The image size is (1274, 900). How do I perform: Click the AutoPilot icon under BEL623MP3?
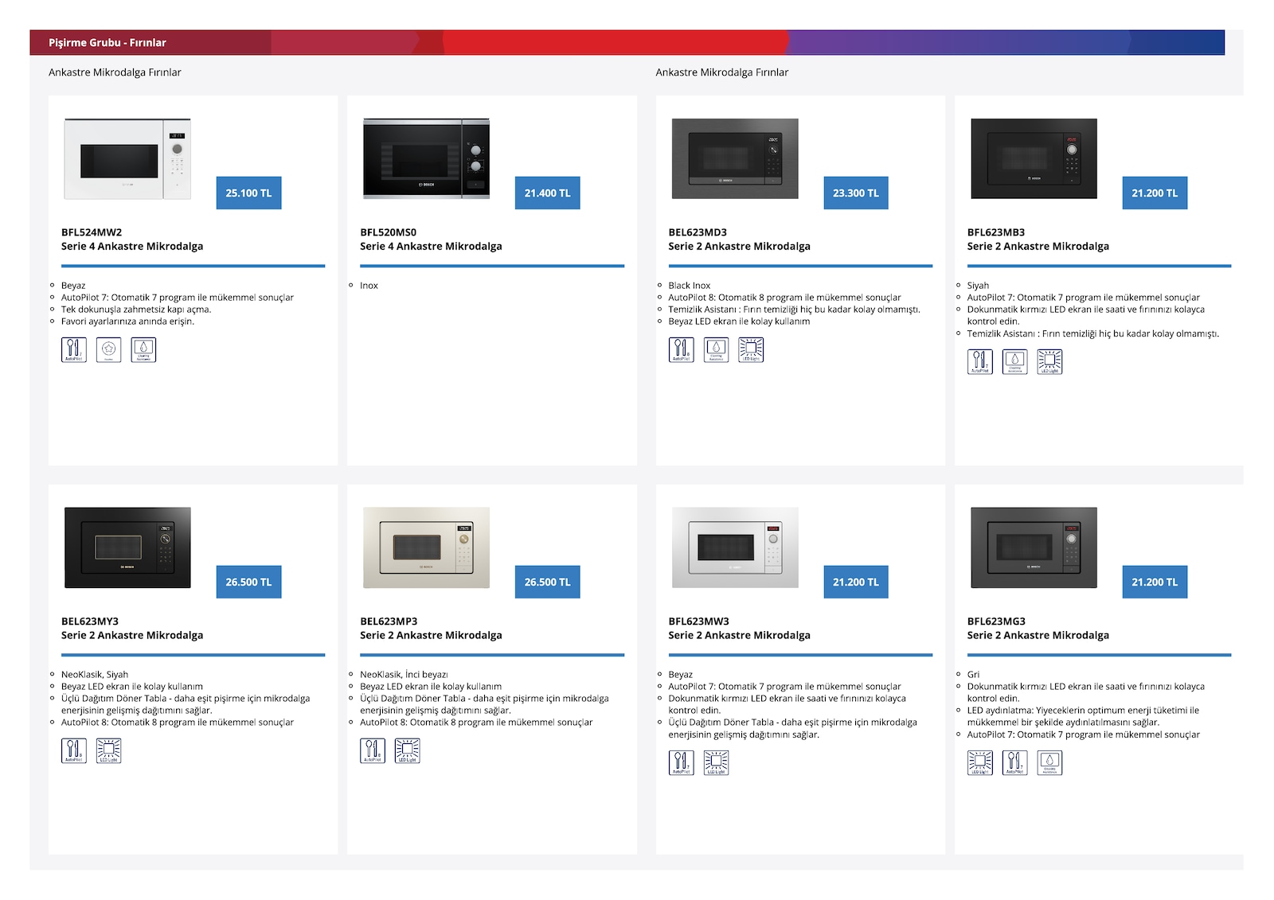tap(373, 751)
